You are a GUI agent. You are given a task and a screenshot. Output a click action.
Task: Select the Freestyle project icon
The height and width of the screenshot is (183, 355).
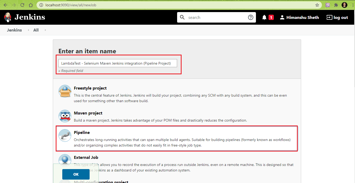[x=65, y=91]
